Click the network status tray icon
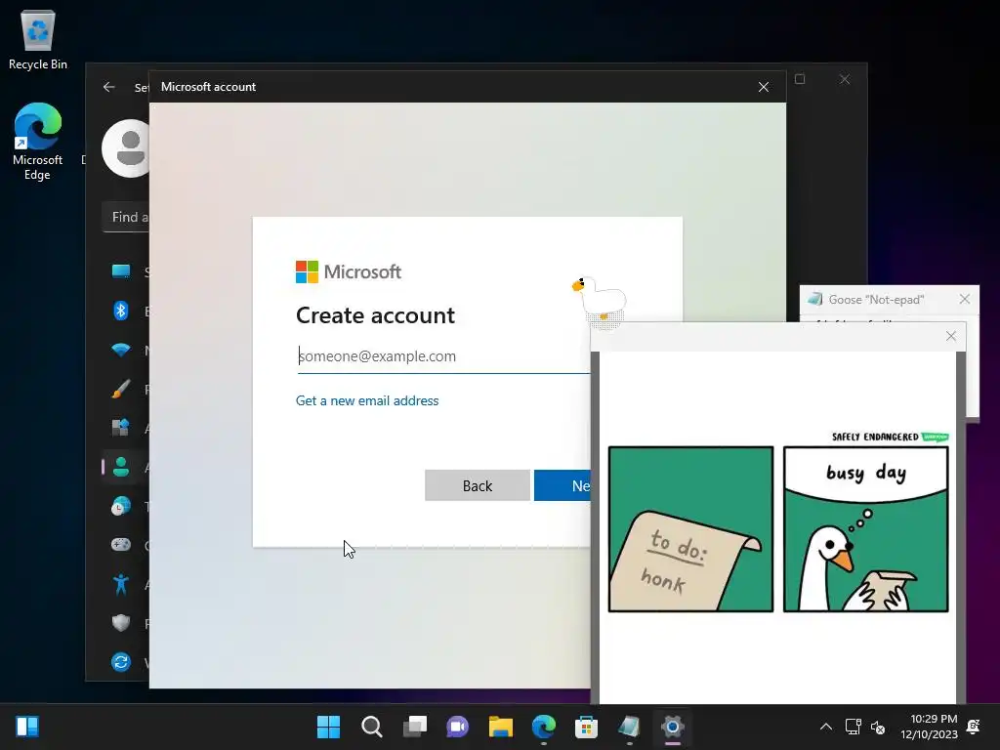The width and height of the screenshot is (1000, 750). [x=854, y=727]
